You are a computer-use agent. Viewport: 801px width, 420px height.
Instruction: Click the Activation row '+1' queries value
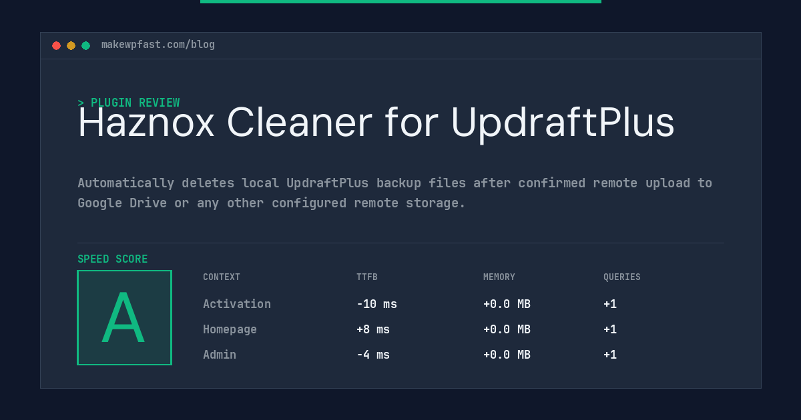610,304
